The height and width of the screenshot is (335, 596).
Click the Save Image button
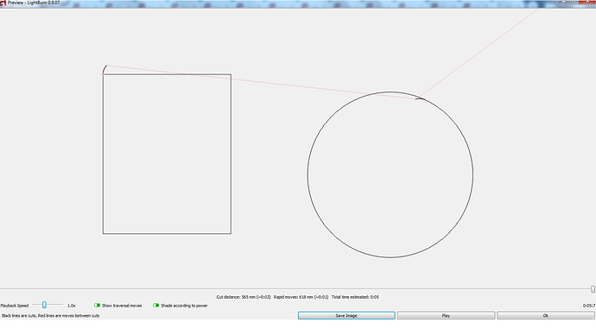346,316
